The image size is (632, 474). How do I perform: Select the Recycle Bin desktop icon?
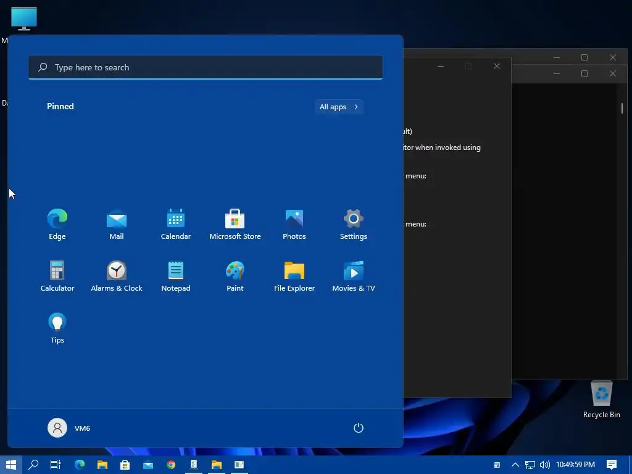[x=601, y=399]
